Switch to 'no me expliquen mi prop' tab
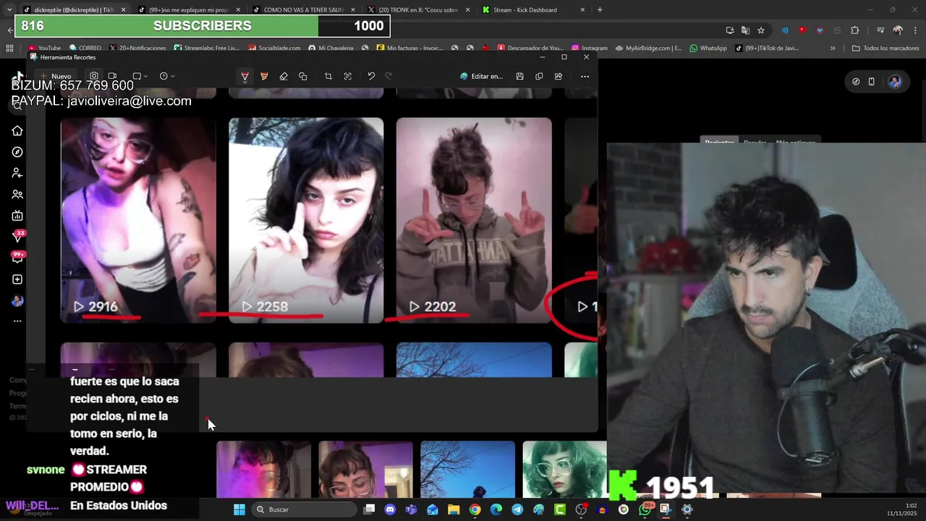 (x=187, y=10)
